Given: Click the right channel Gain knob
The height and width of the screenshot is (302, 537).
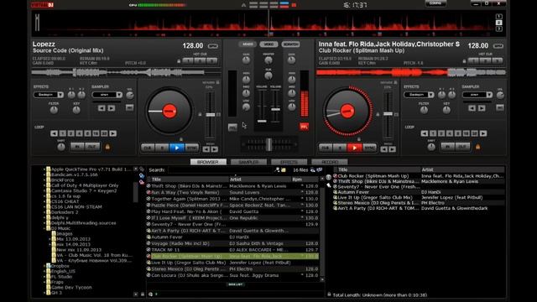Looking at the screenshot, I should [291, 60].
